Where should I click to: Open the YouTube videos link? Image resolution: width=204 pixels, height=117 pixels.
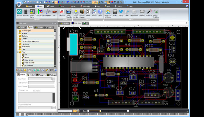(62, 13)
